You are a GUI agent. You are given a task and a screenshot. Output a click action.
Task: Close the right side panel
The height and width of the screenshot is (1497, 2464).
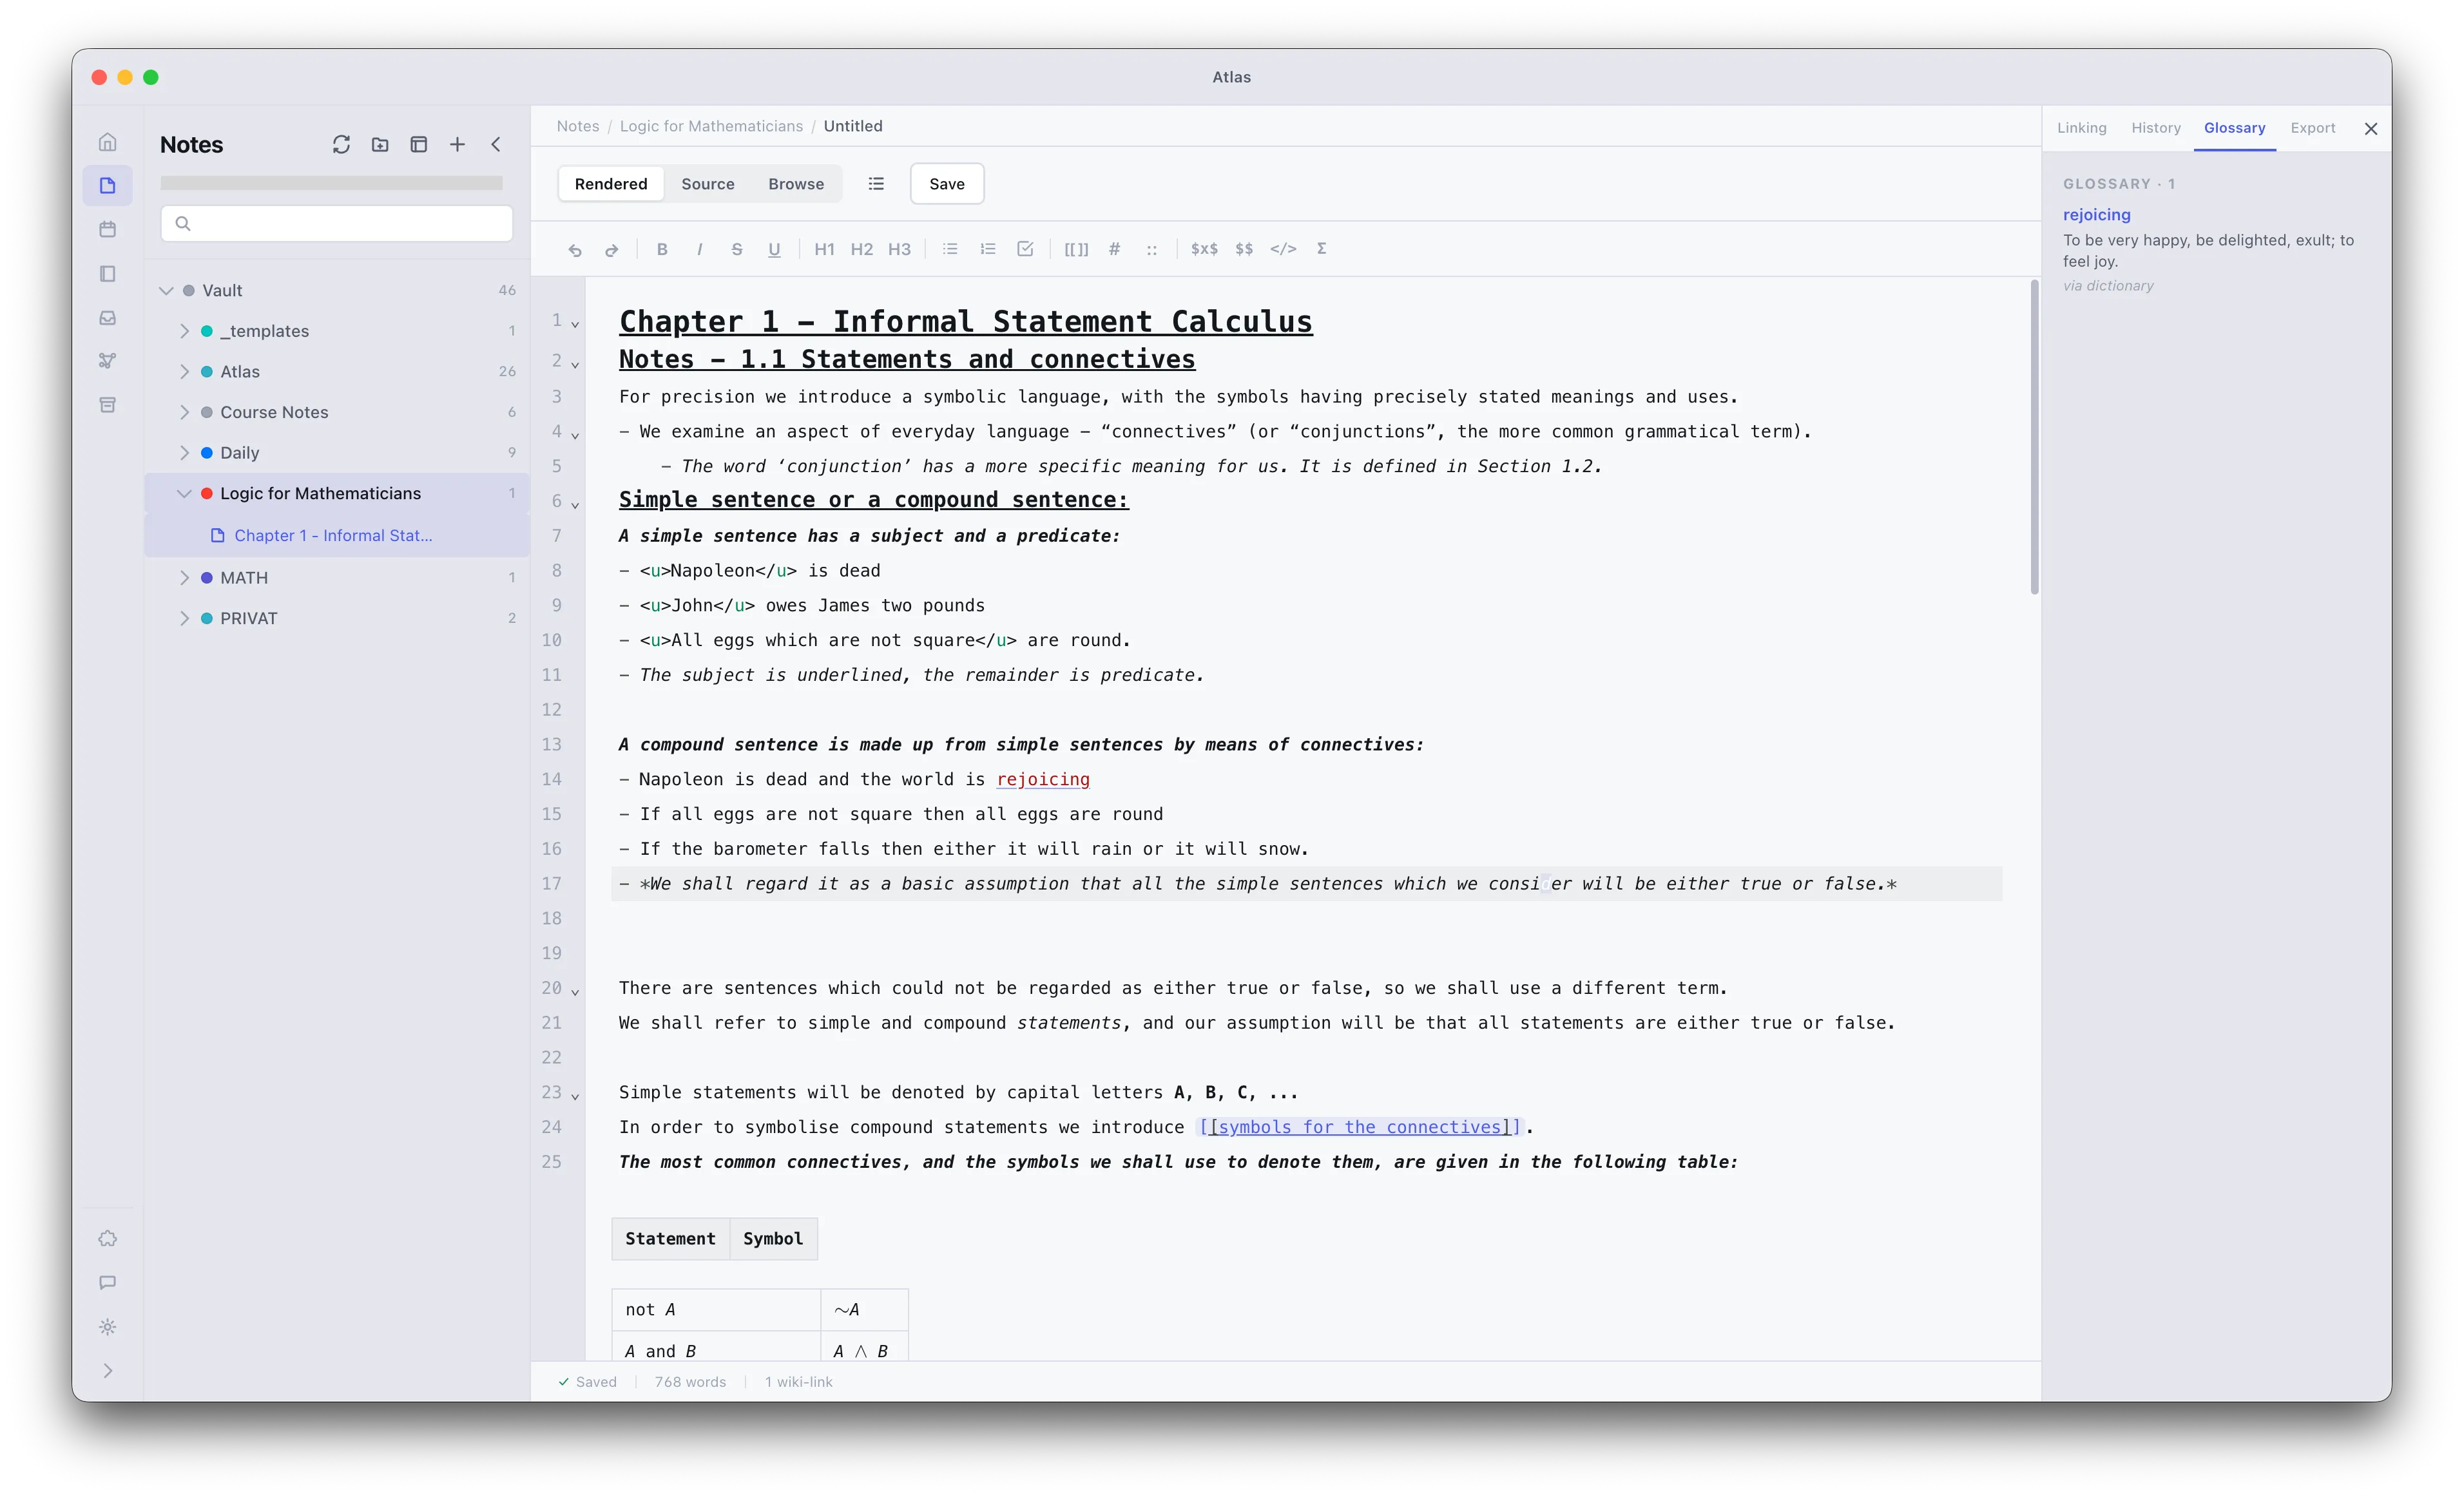2371,129
